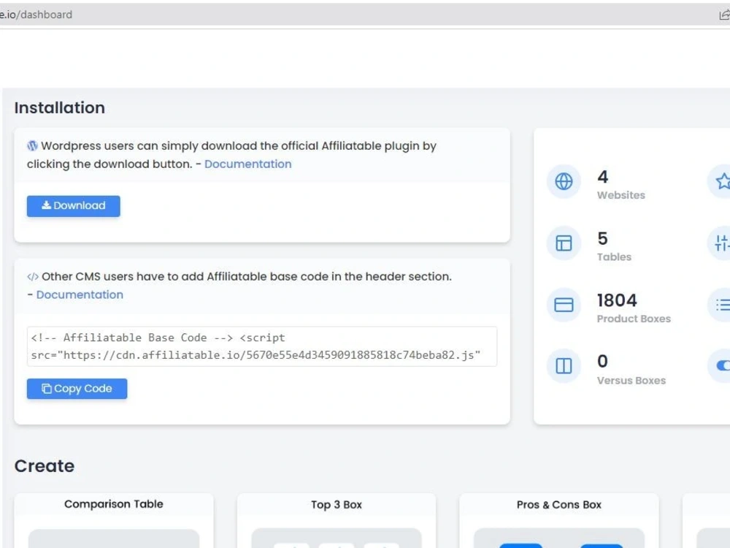Image resolution: width=730 pixels, height=548 pixels.
Task: Click the code brackets icon
Action: tap(33, 277)
